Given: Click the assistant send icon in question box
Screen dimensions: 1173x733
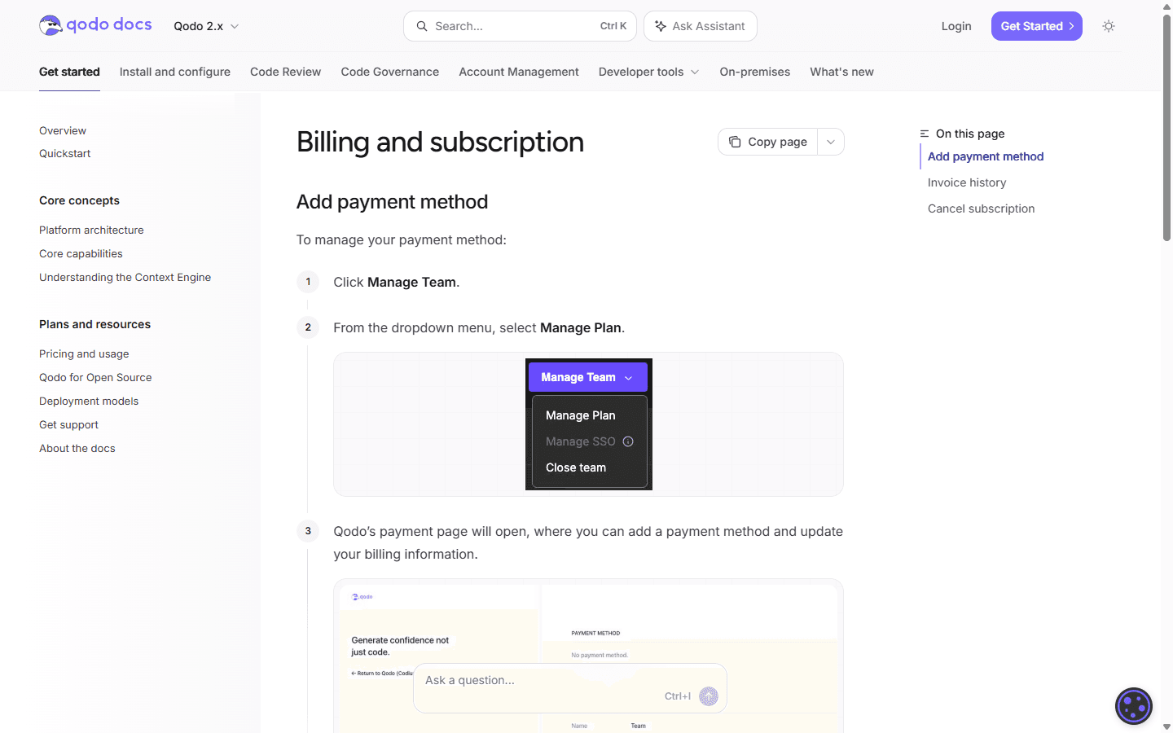Looking at the screenshot, I should (709, 696).
